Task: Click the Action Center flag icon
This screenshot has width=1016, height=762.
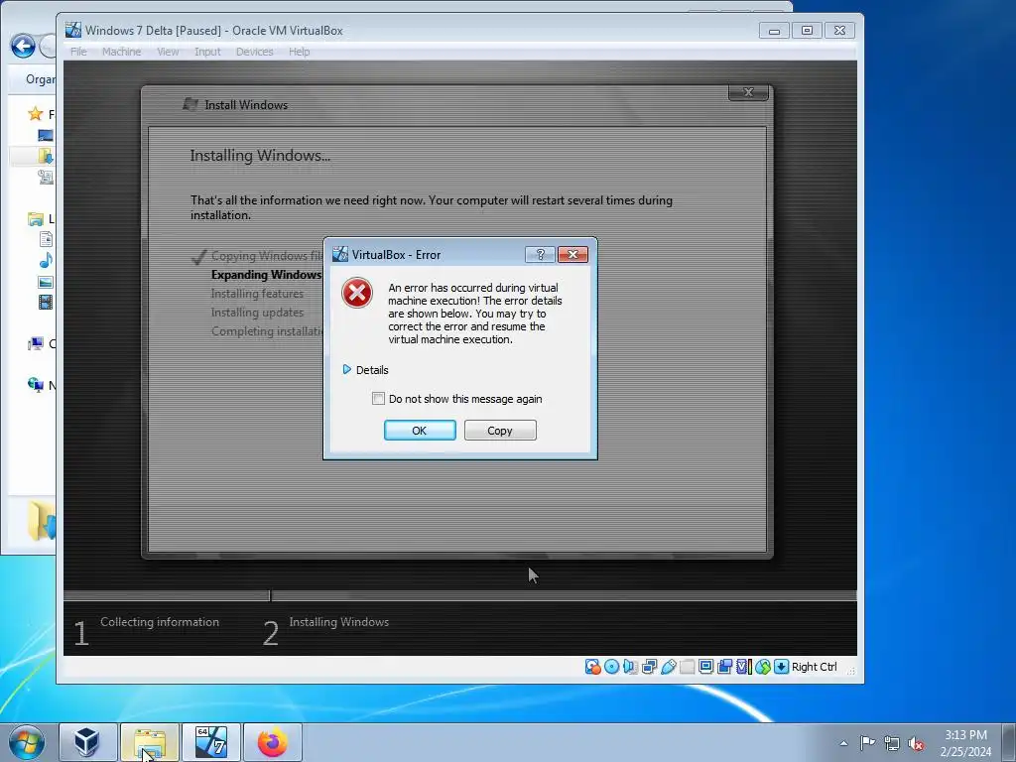Action: click(867, 743)
